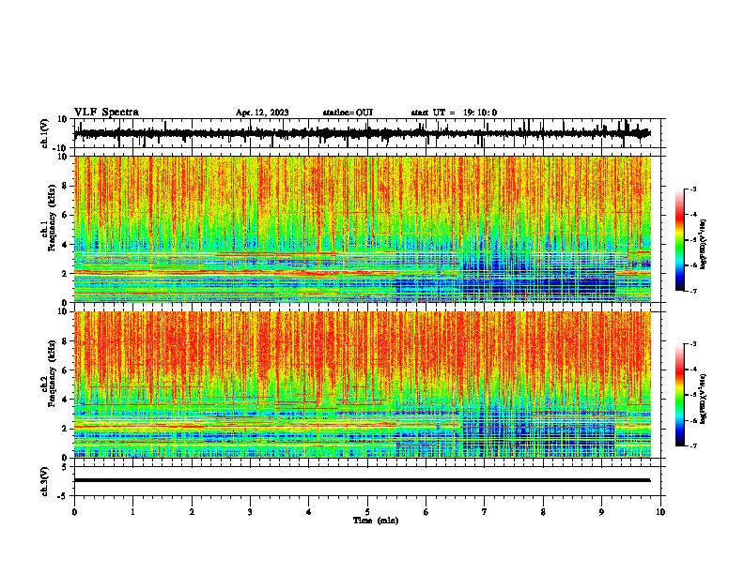Click the "8" kHz tick on ch.1 spectrogram axis

pyautogui.click(x=66, y=186)
